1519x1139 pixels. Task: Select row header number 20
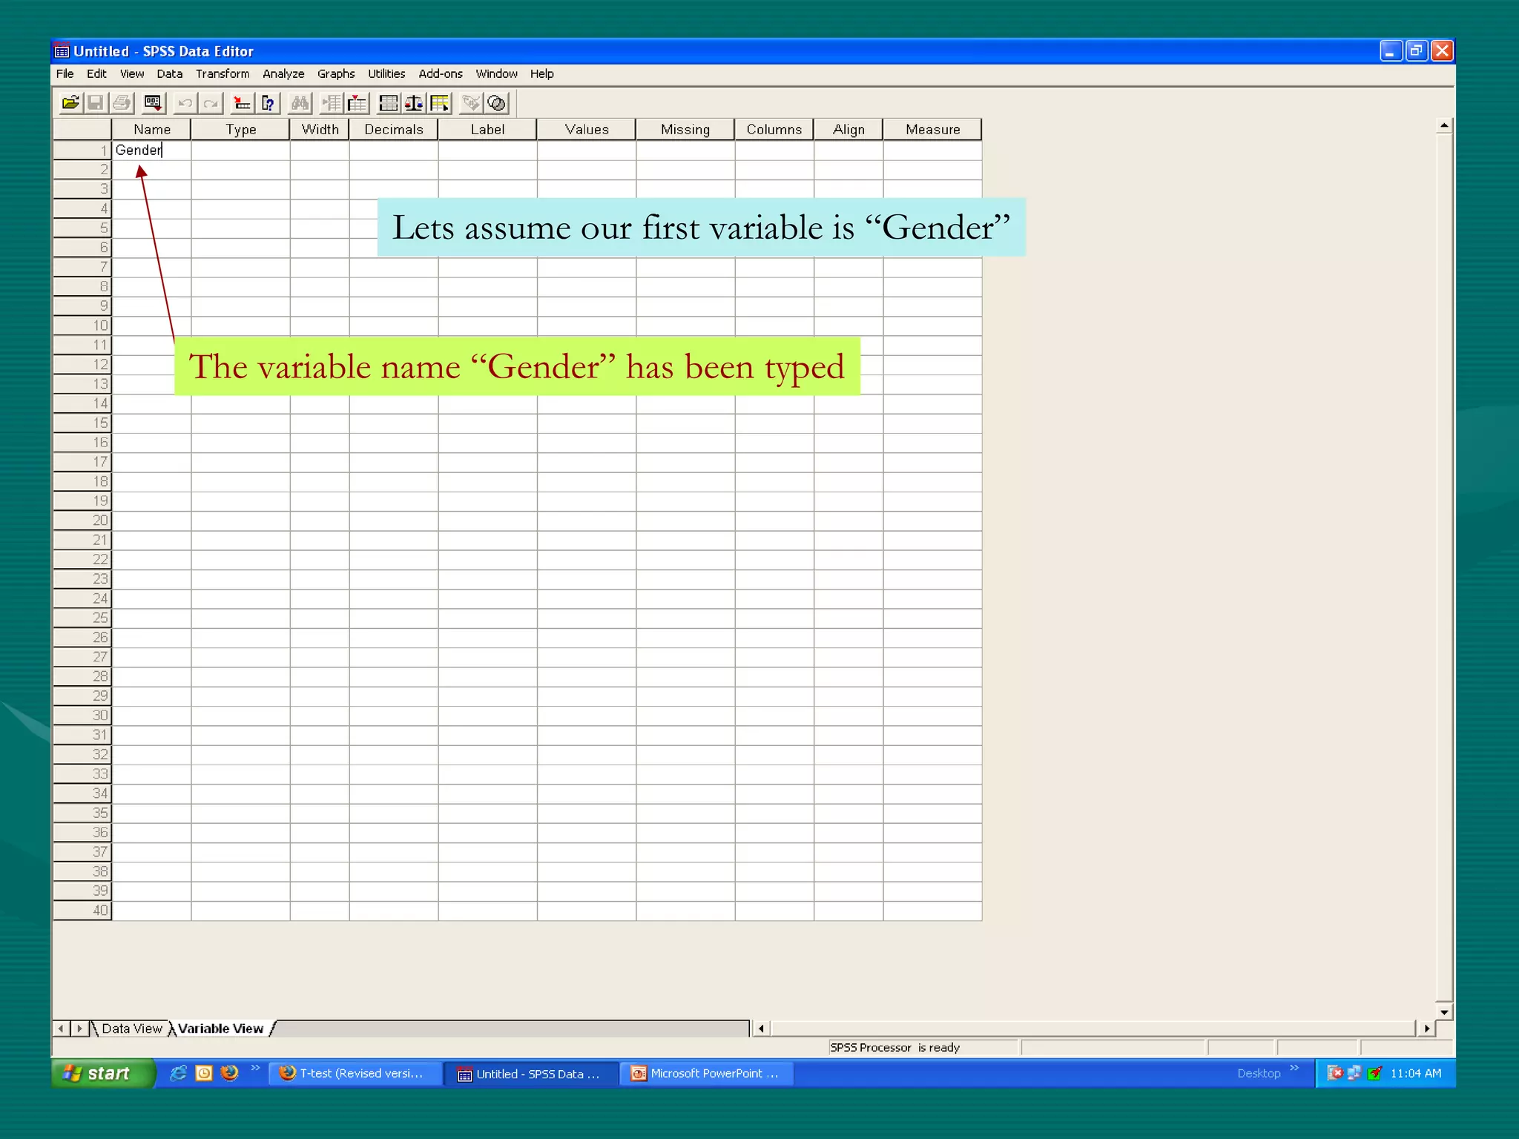(82, 521)
